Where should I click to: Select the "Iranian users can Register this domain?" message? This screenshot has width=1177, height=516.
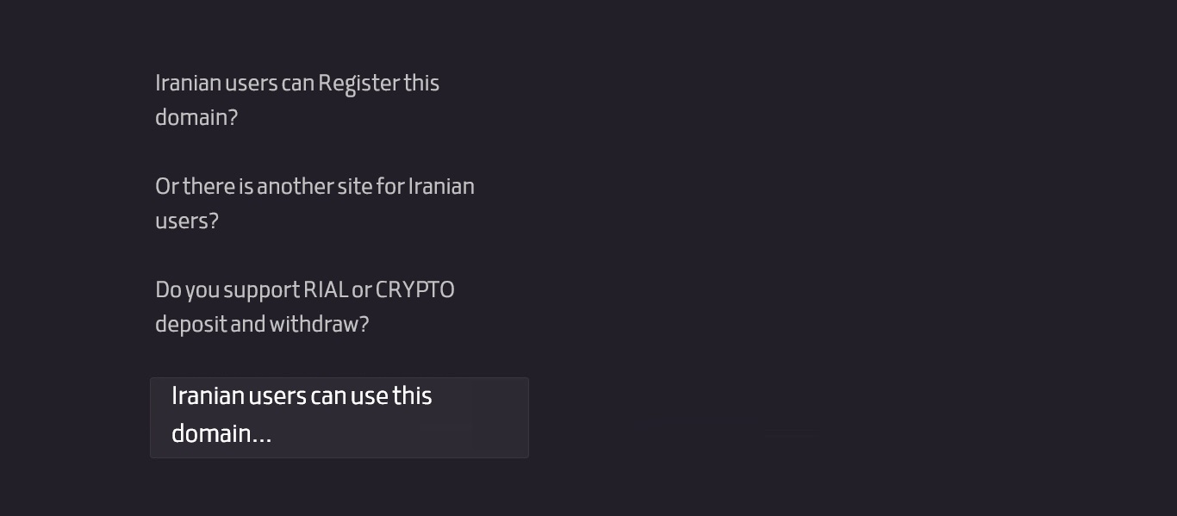(x=297, y=99)
